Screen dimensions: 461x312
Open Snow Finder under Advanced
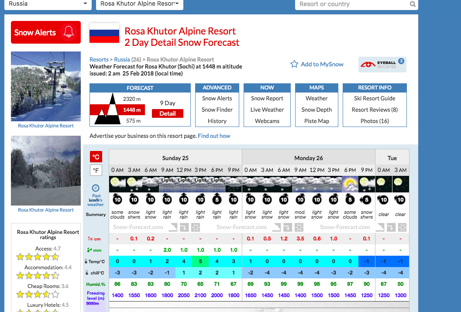[x=217, y=110]
